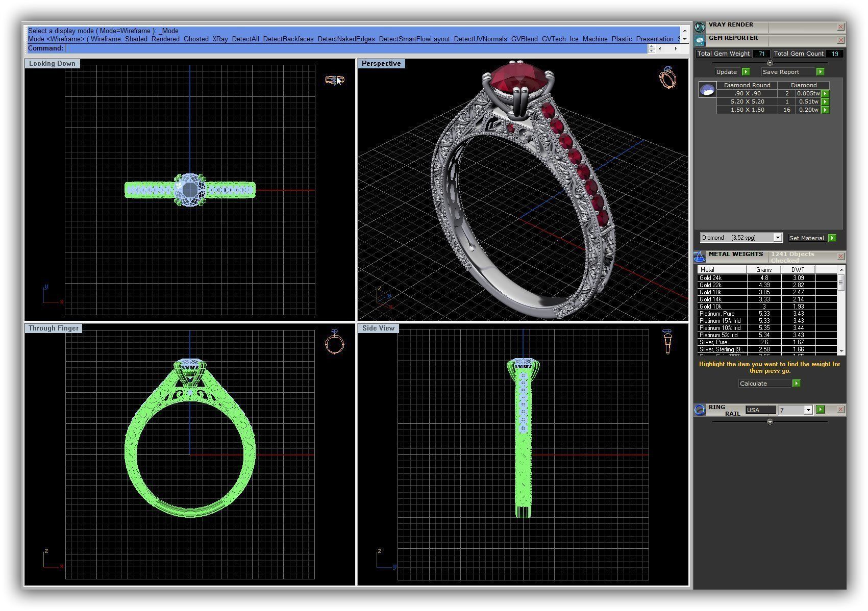The image size is (868, 611).
Task: Click the Update button
Action: coord(727,72)
